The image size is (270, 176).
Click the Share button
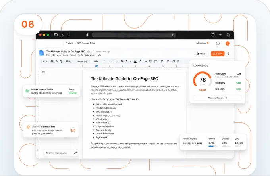[x=201, y=54]
